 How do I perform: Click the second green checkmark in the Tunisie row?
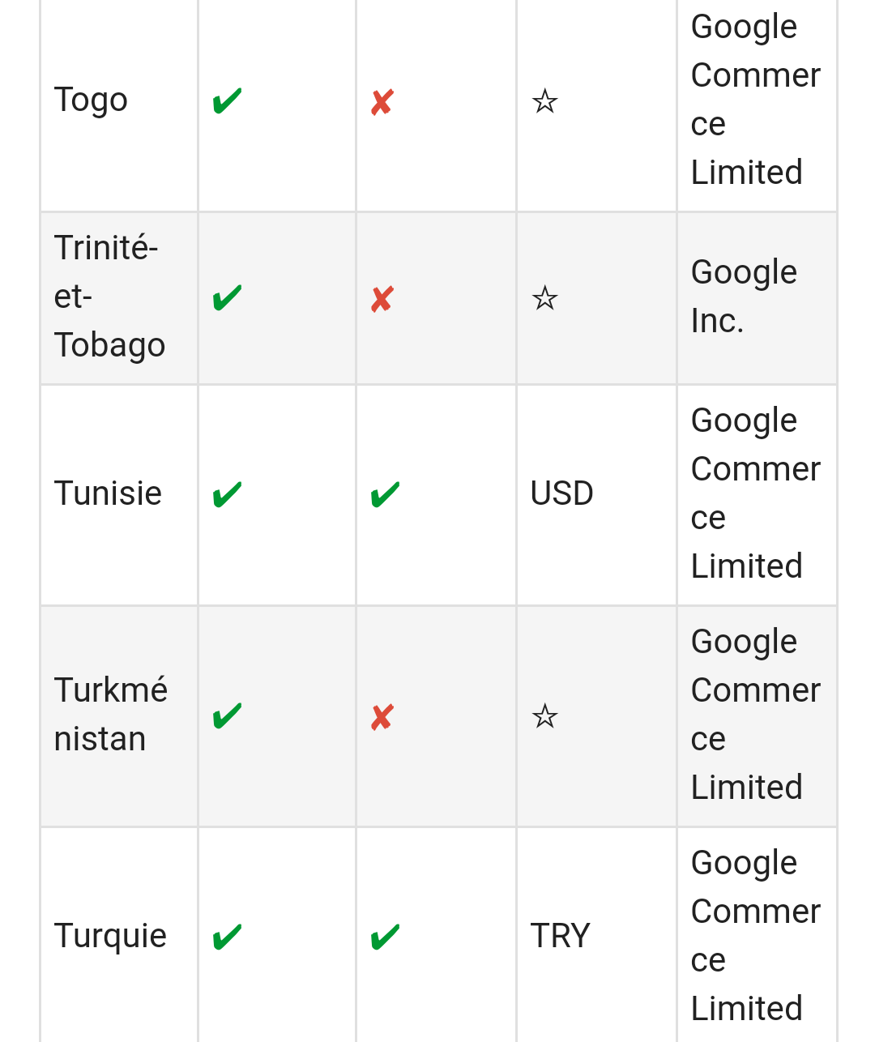click(385, 494)
